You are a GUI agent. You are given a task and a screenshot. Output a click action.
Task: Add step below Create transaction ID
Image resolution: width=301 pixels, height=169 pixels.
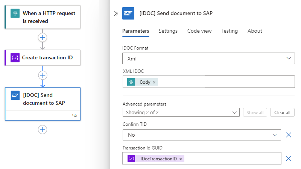(x=43, y=75)
